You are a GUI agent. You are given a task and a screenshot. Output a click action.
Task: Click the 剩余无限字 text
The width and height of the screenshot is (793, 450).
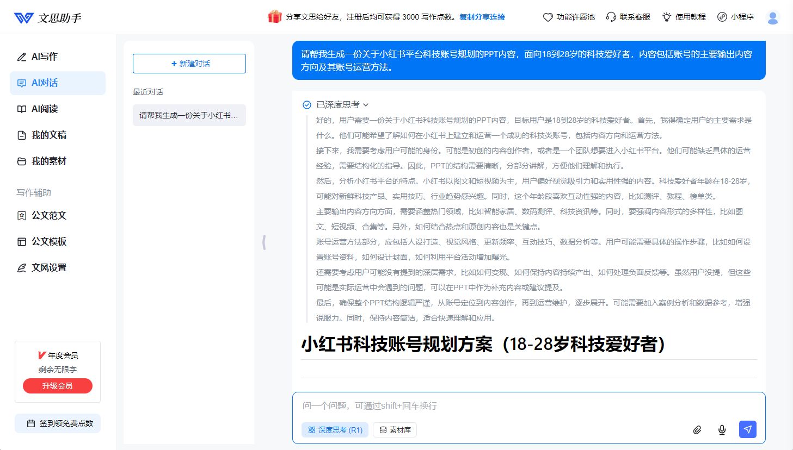pyautogui.click(x=58, y=370)
